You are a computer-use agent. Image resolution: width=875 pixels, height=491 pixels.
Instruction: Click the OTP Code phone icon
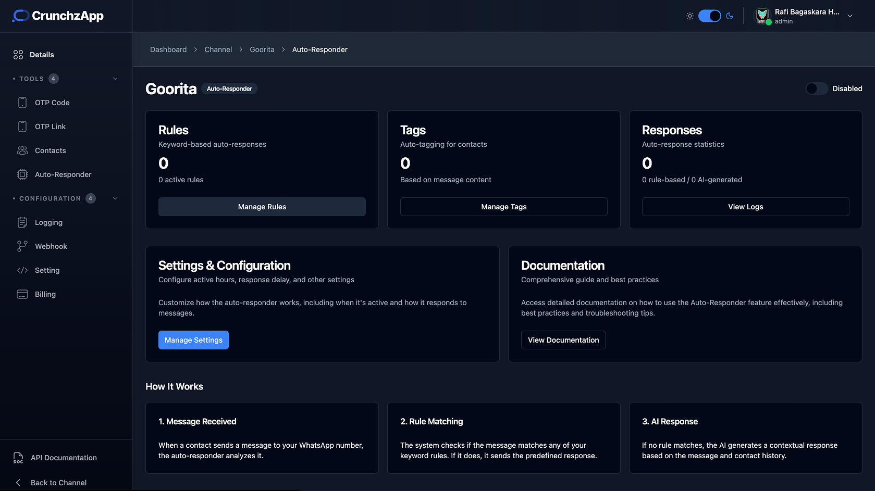pyautogui.click(x=22, y=103)
